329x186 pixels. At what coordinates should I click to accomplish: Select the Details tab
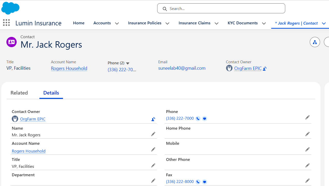[x=51, y=93]
